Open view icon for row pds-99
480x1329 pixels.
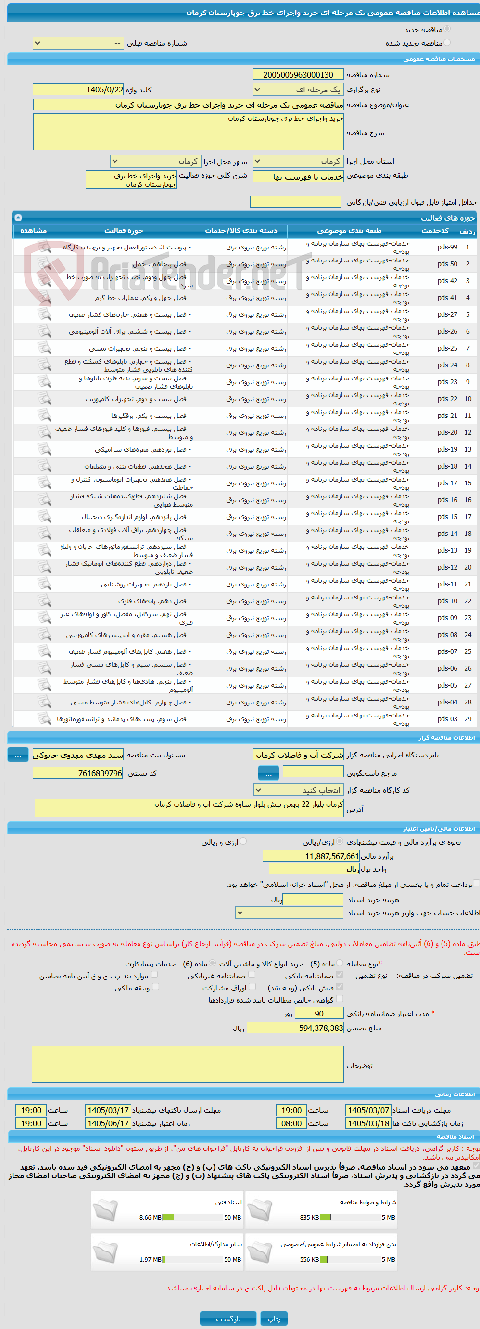44,247
